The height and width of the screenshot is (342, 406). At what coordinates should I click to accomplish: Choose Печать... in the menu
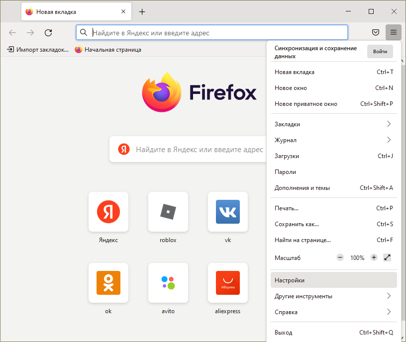point(334,208)
